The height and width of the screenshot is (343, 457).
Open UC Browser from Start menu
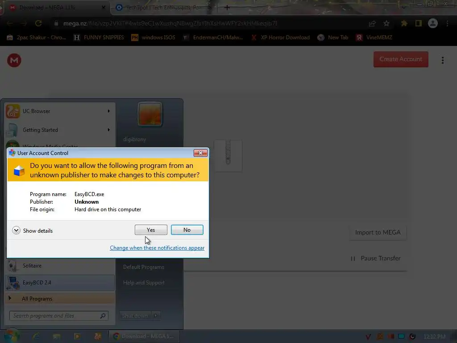point(60,111)
